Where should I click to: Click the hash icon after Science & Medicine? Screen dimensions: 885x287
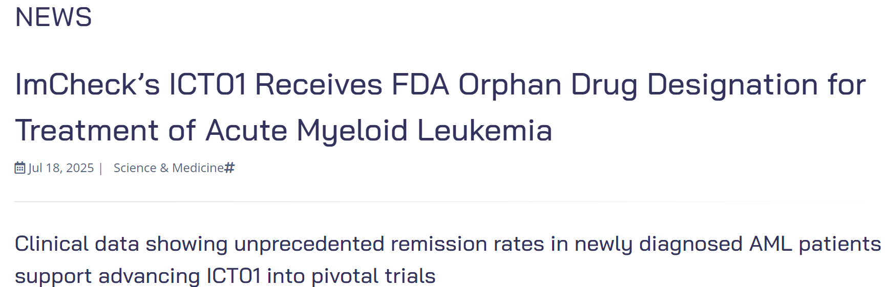[230, 168]
